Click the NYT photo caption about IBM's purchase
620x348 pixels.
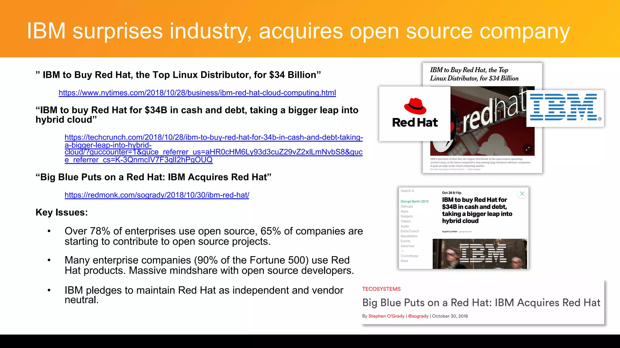pyautogui.click(x=480, y=163)
